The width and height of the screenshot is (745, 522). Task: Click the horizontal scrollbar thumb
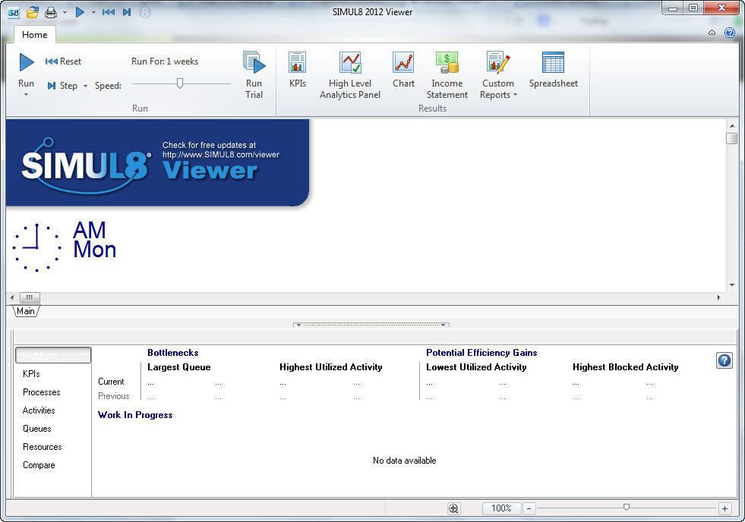(x=30, y=297)
